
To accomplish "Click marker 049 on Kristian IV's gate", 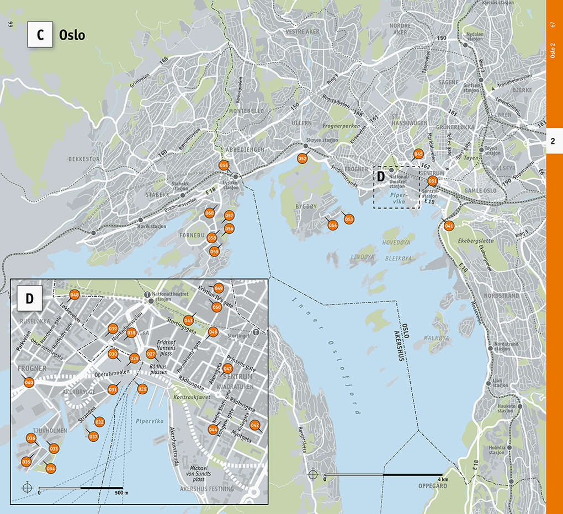I will click(218, 287).
